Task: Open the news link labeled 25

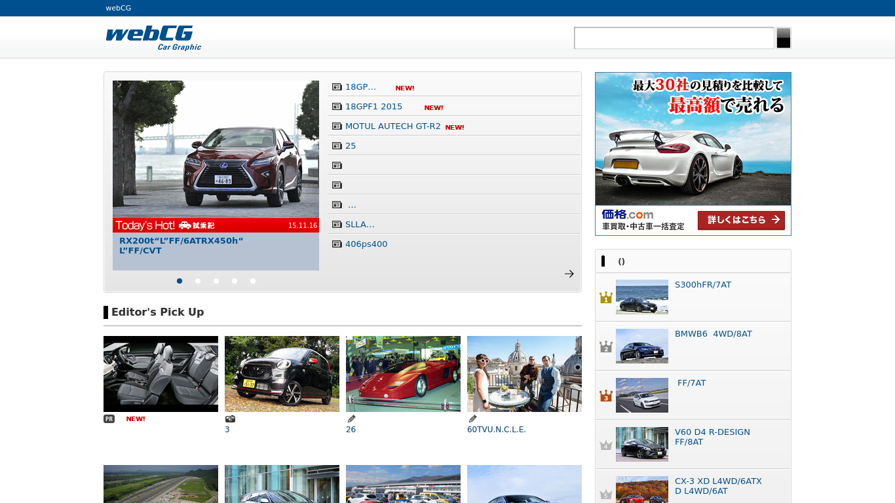Action: (351, 146)
